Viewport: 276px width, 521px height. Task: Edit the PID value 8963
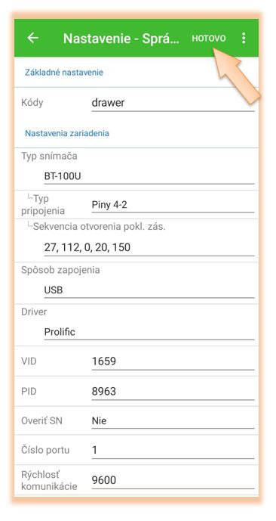[173, 392]
